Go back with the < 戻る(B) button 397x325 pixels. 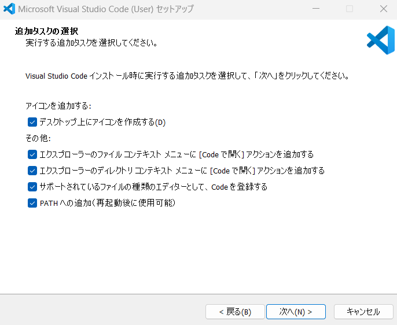(235, 312)
